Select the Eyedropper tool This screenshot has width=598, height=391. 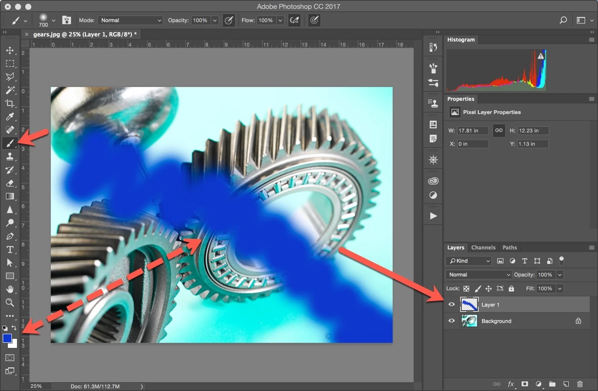10,117
